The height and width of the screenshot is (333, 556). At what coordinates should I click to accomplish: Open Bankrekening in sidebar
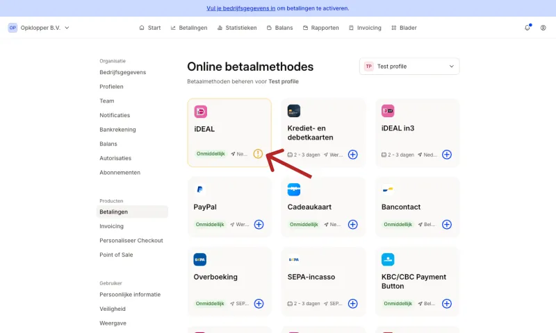(x=117, y=130)
